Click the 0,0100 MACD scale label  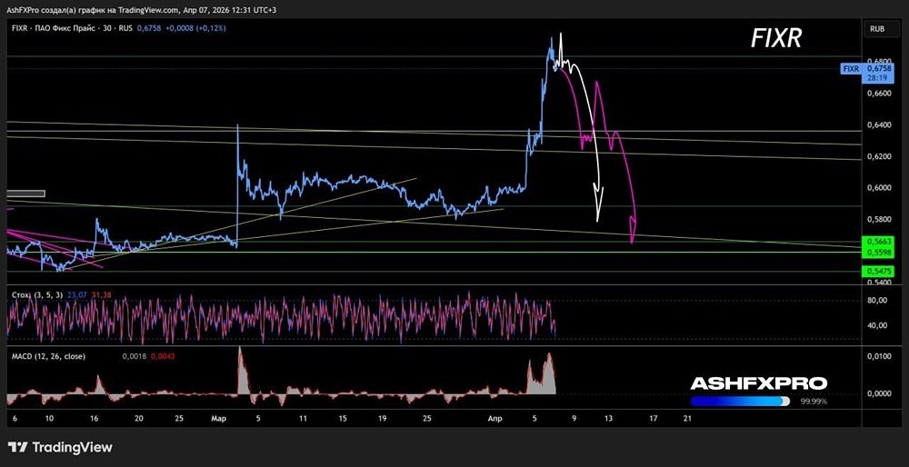[879, 356]
